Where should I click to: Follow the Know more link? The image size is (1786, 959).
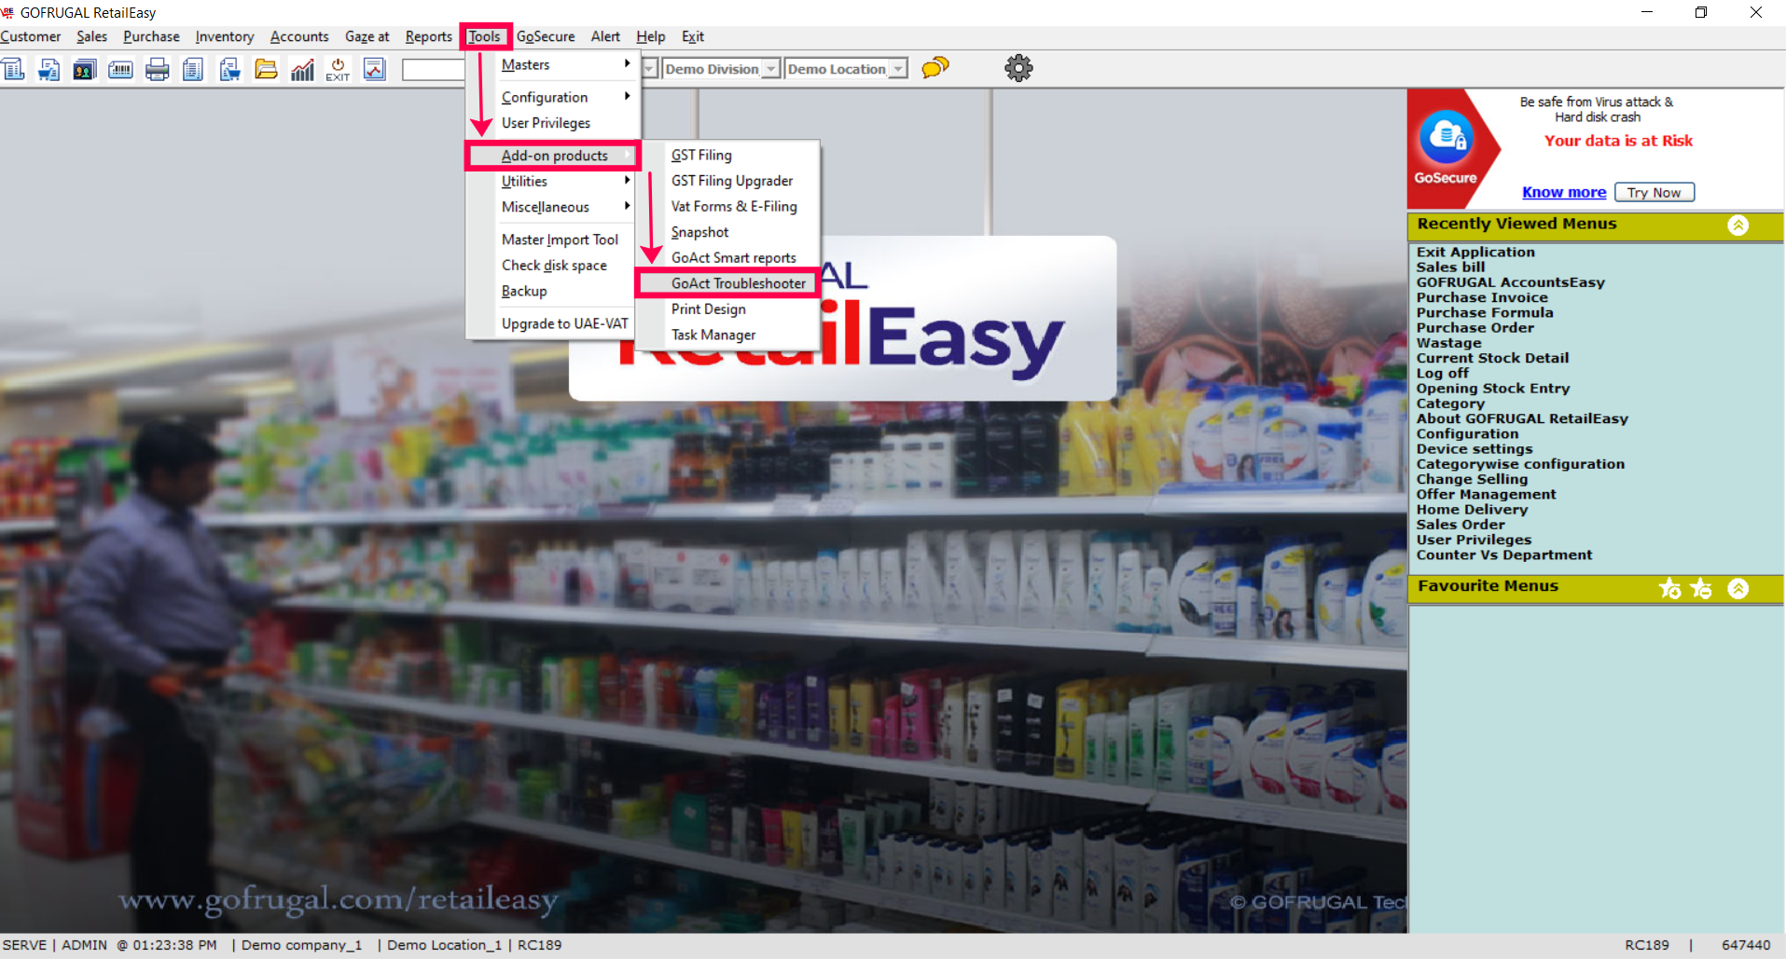1564,192
